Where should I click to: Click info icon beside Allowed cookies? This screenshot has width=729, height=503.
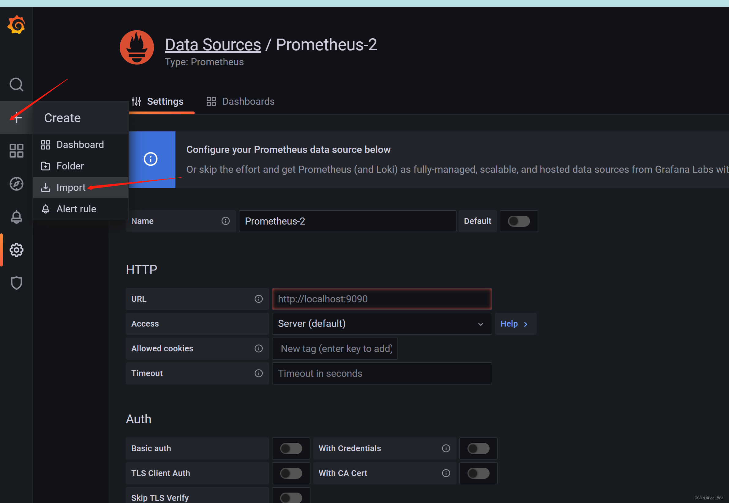258,348
